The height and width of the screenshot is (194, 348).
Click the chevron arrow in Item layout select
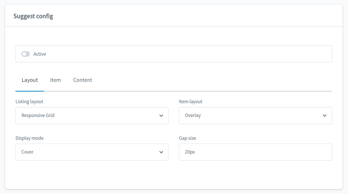click(325, 116)
